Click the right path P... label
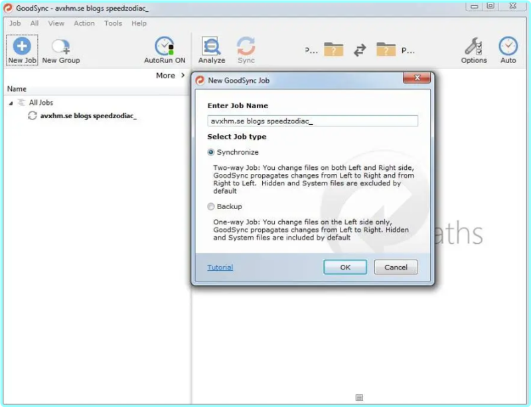The height and width of the screenshot is (407, 531). 408,50
